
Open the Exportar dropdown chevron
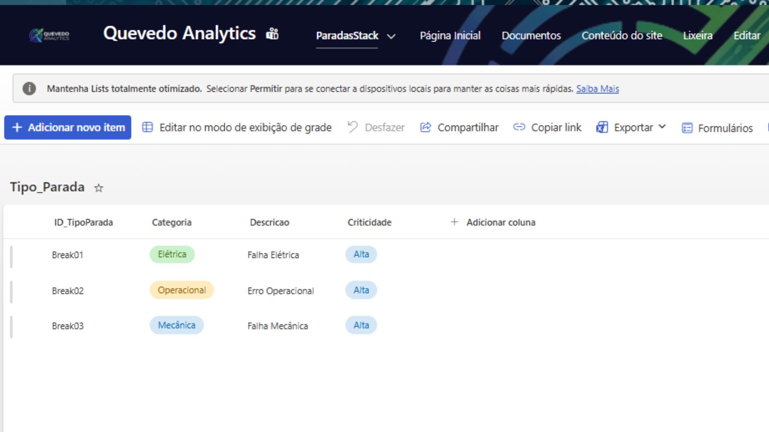pyautogui.click(x=662, y=127)
